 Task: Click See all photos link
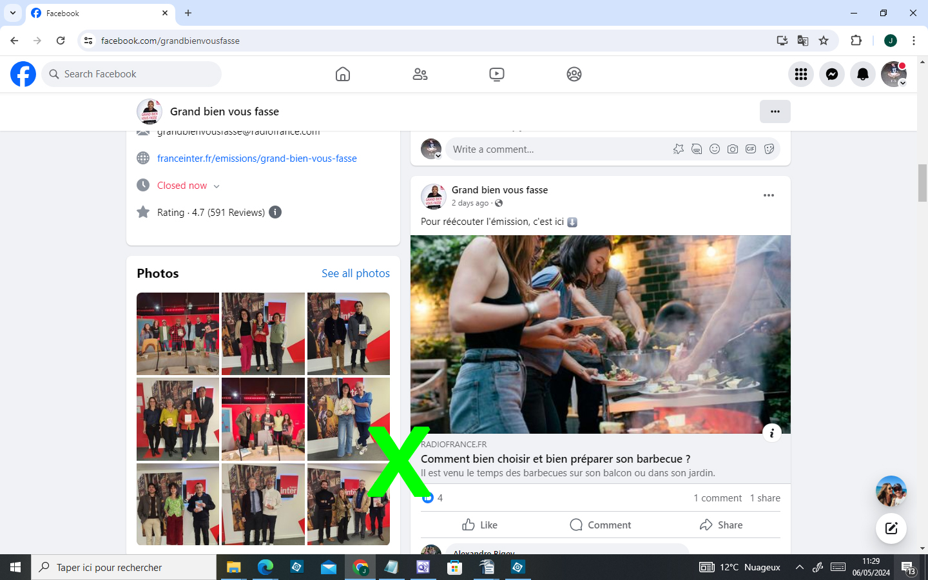click(x=356, y=273)
